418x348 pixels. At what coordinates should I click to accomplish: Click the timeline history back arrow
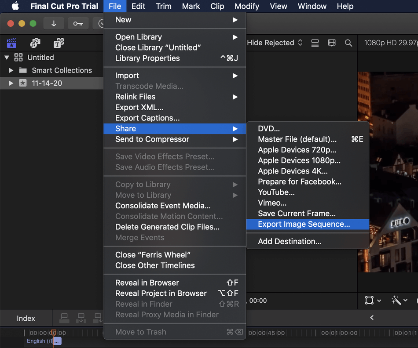pyautogui.click(x=372, y=318)
